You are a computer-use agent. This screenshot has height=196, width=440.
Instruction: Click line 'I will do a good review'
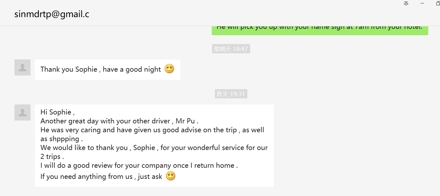[x=139, y=166]
